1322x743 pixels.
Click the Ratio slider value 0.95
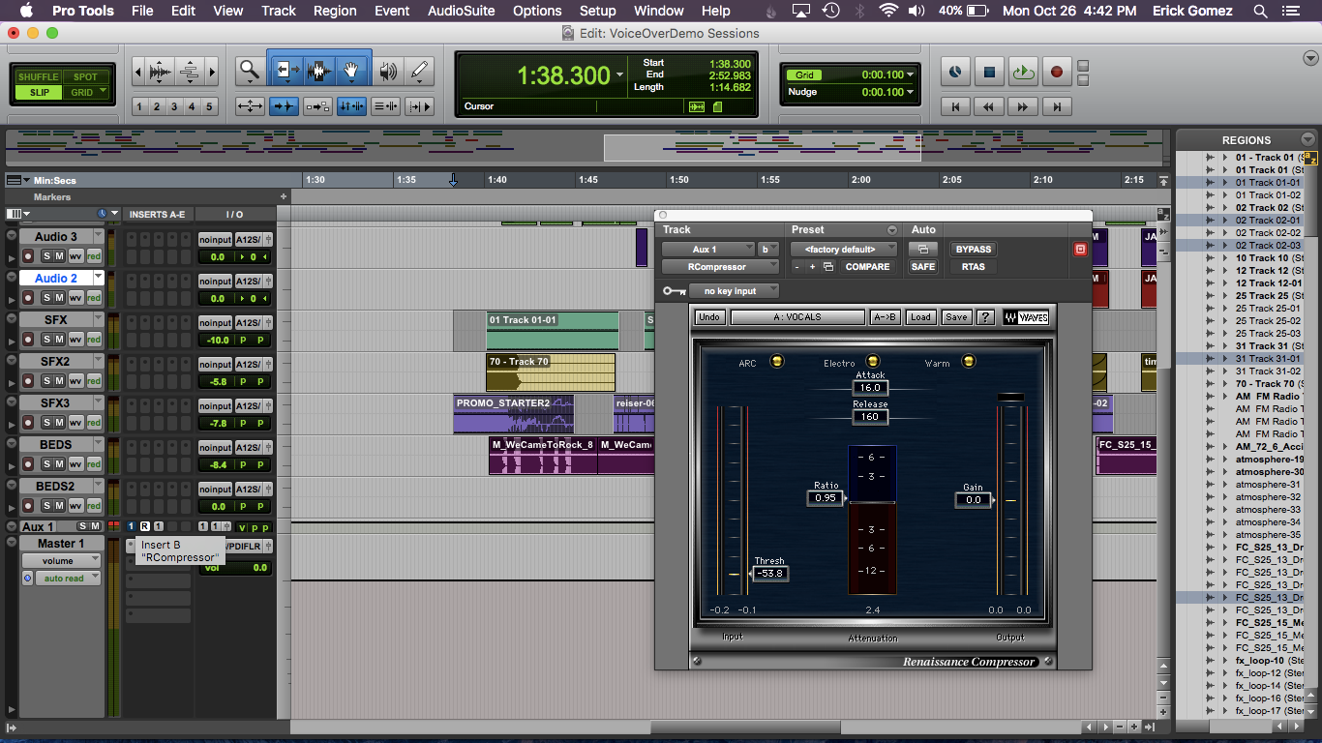[825, 498]
